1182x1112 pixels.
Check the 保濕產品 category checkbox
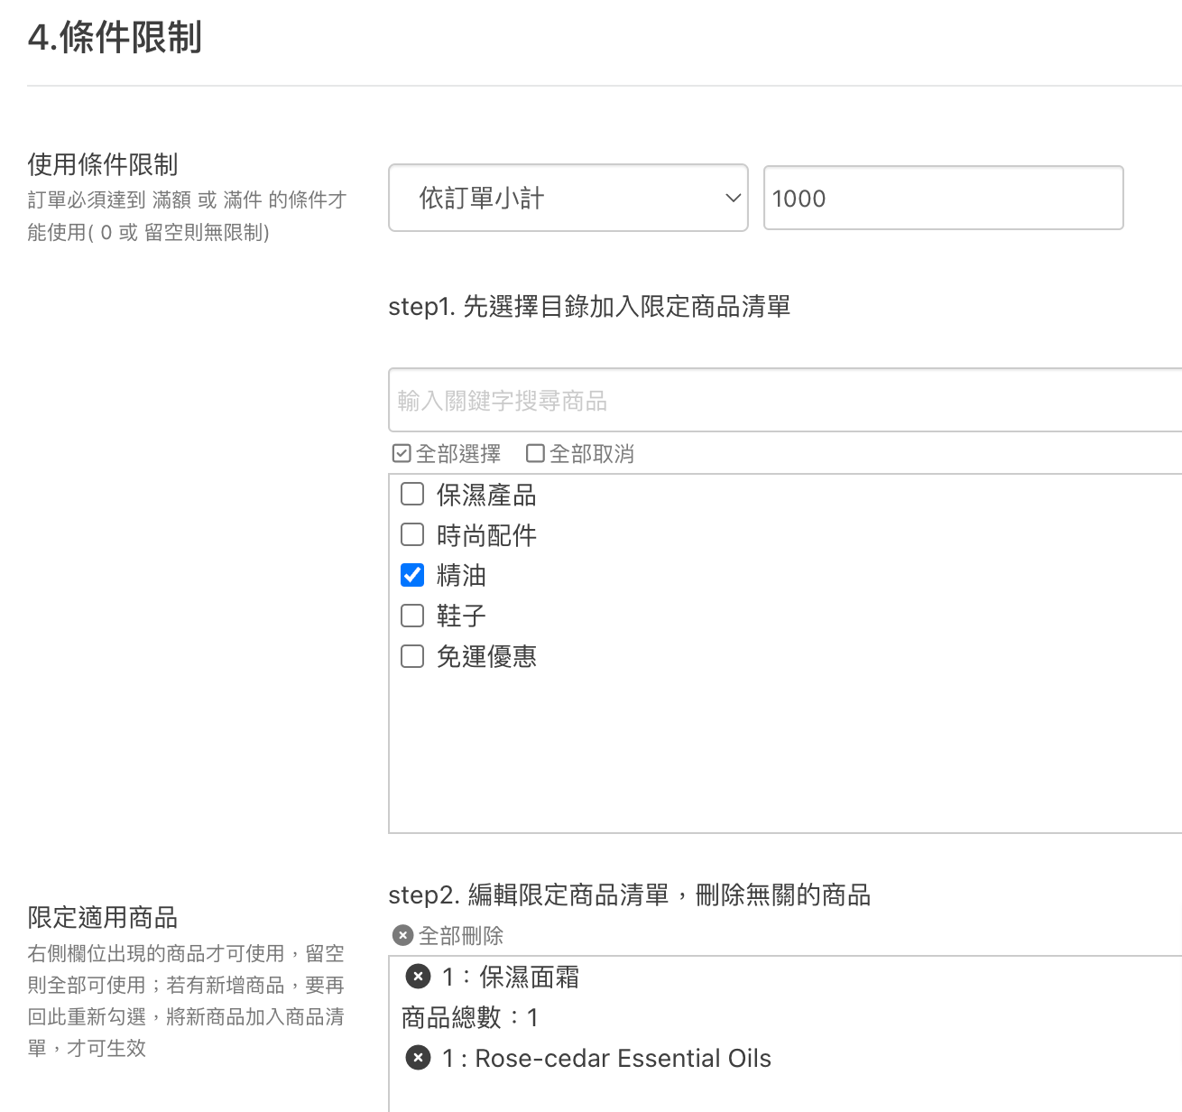tap(412, 494)
